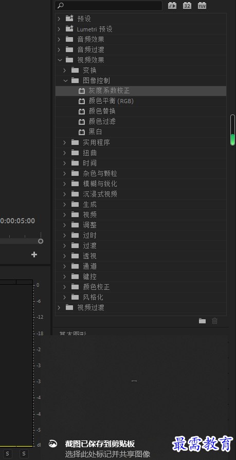Expand the 扭曲 subfolder
236x460 pixels.
point(65,153)
